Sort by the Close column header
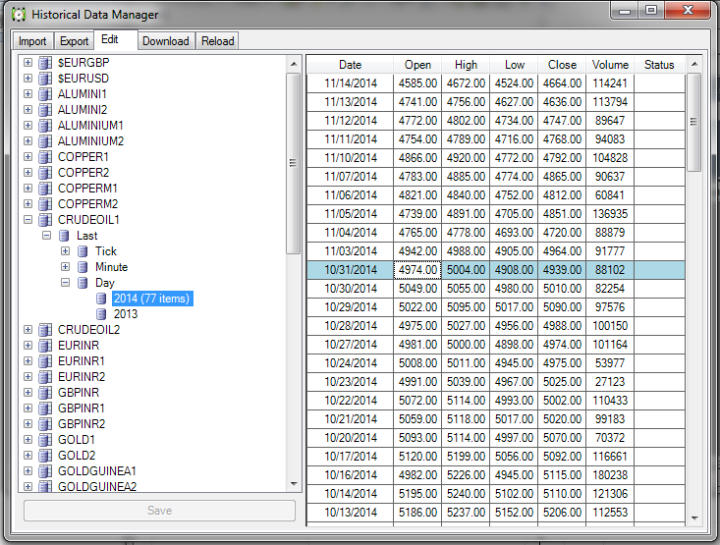Viewport: 720px width, 545px height. click(x=562, y=65)
